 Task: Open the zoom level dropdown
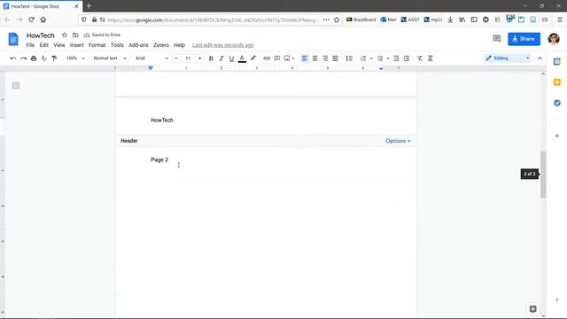[75, 58]
